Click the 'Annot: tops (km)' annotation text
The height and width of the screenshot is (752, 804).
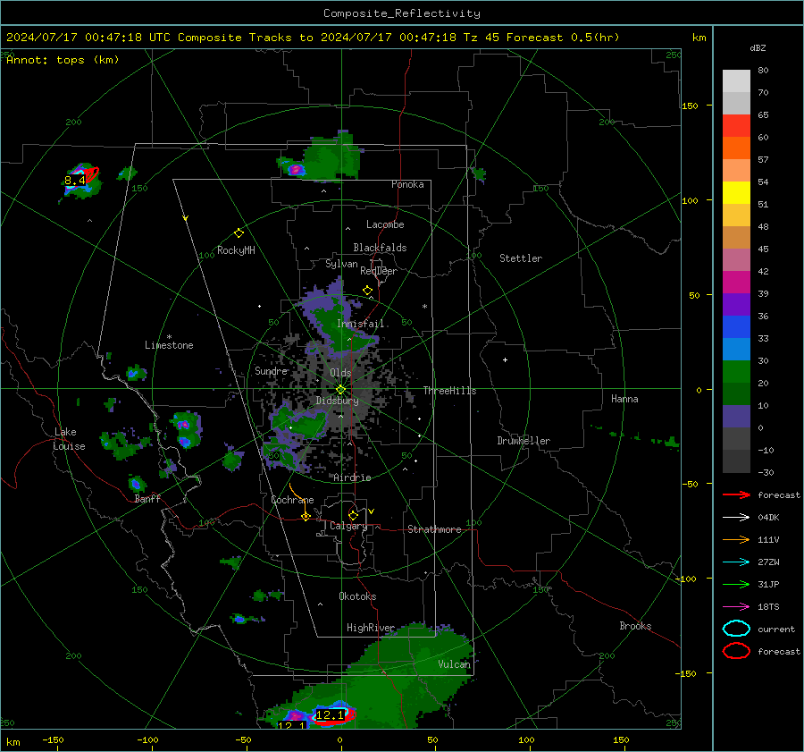63,60
